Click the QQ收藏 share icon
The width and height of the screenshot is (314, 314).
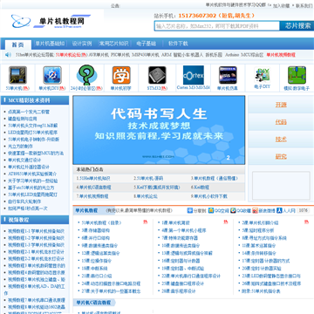pyautogui.click(x=233, y=210)
